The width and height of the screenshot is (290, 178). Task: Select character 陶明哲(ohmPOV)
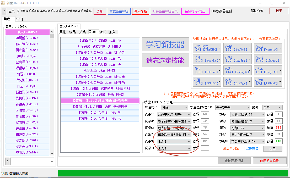click(27, 38)
